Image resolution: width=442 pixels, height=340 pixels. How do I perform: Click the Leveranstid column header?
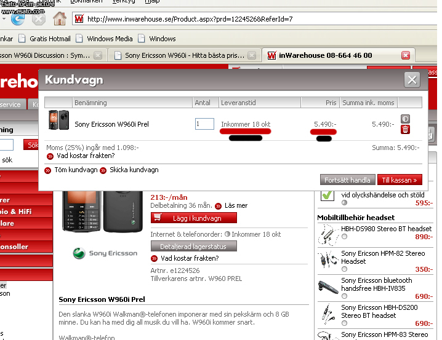coord(259,103)
